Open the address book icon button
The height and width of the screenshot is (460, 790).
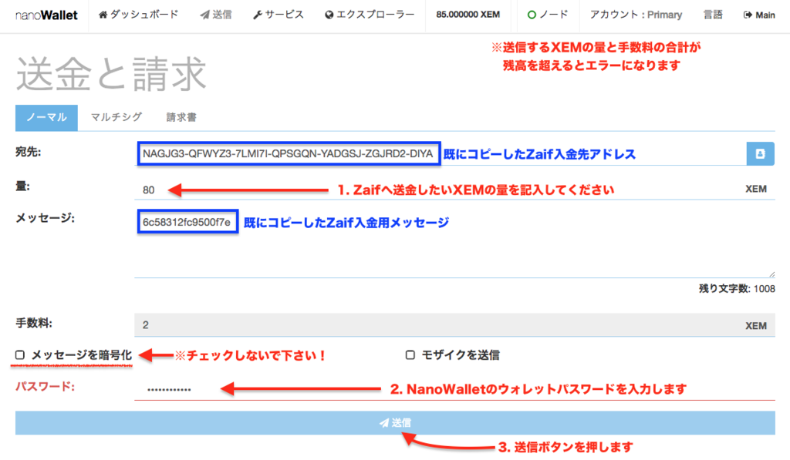pos(760,153)
